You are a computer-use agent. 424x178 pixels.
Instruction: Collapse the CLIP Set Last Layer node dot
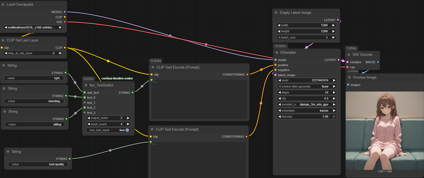[x=3, y=40]
